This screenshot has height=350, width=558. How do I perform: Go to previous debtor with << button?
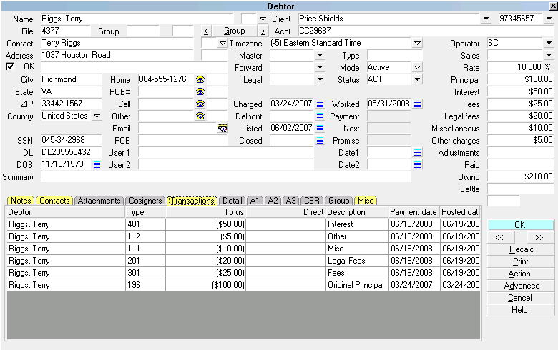(500, 237)
